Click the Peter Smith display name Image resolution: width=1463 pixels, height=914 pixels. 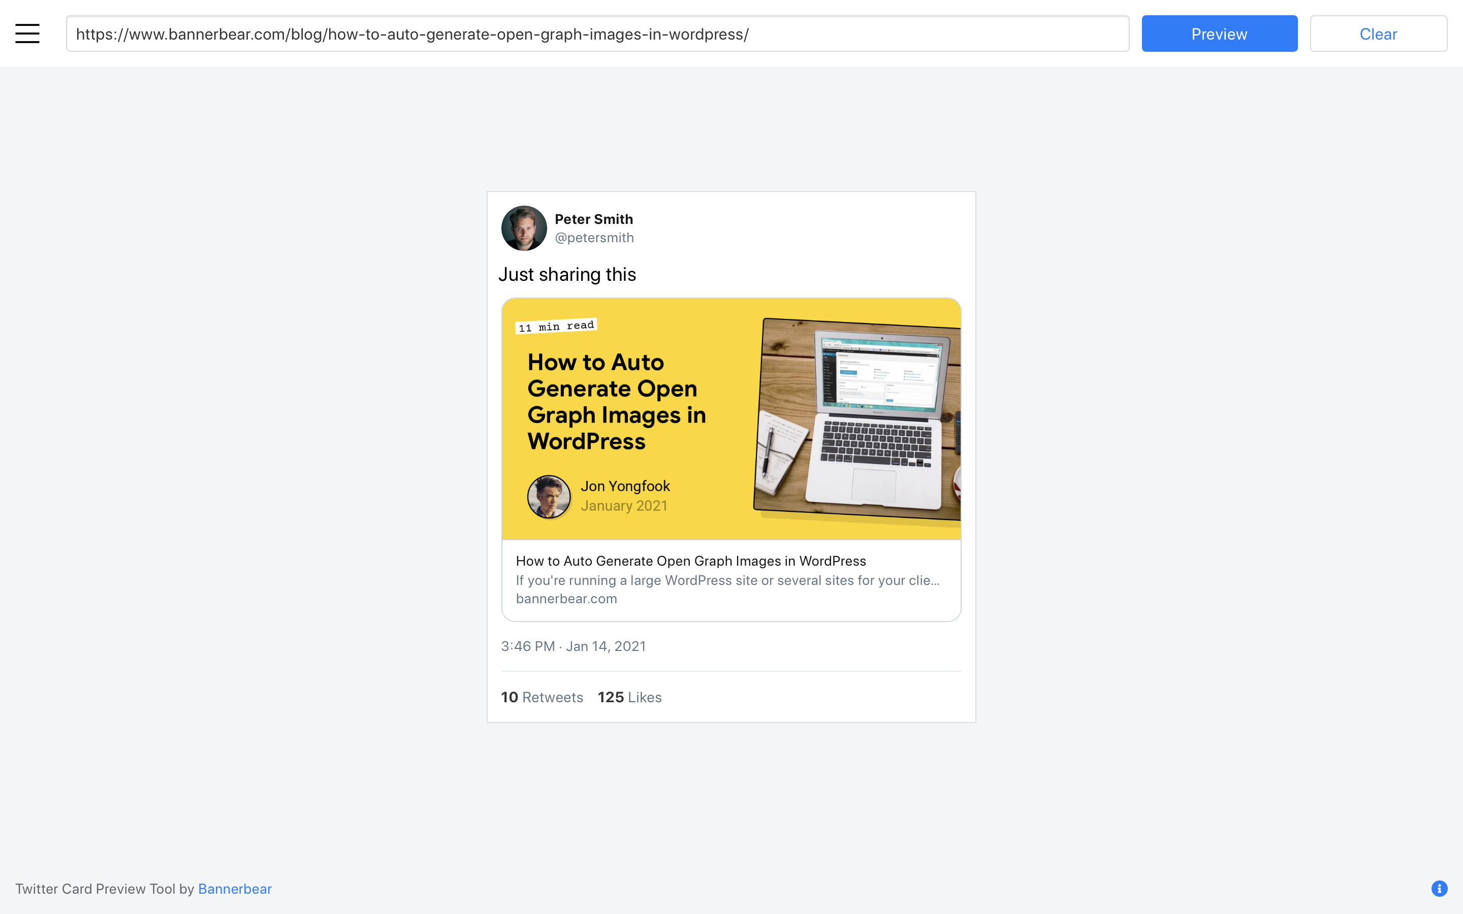point(594,219)
